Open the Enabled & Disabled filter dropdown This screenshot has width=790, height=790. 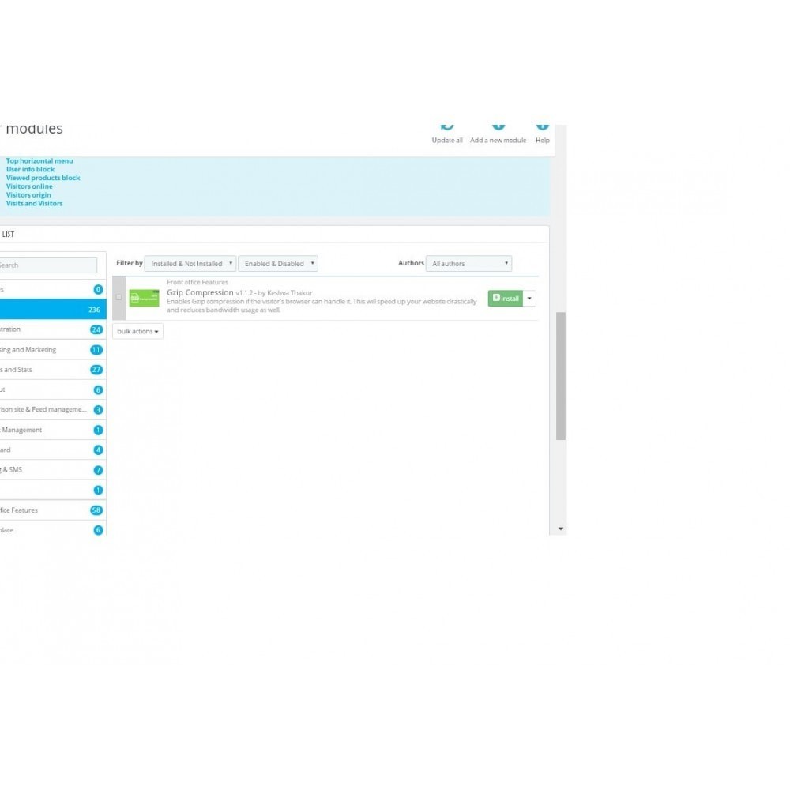278,264
